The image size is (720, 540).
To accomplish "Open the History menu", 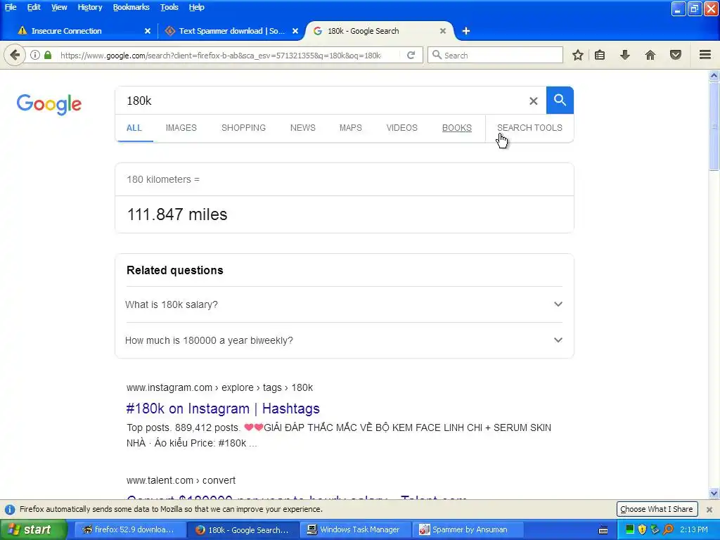I will tap(89, 7).
